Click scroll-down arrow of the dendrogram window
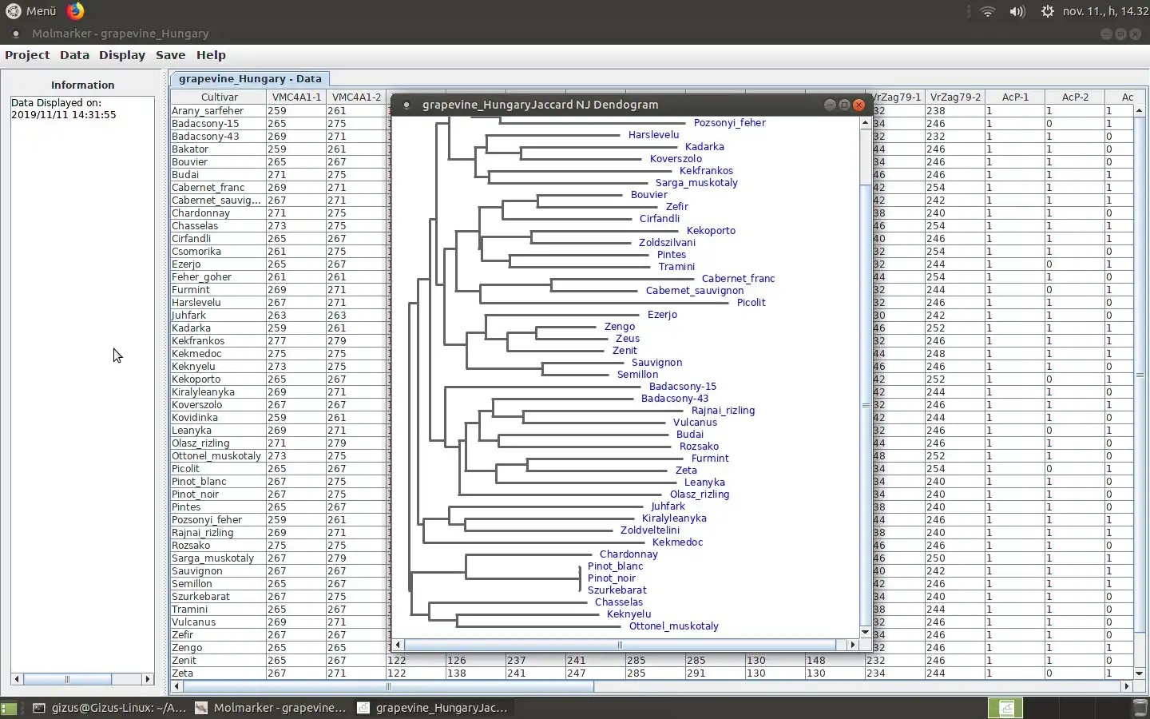1150x719 pixels. [x=865, y=632]
